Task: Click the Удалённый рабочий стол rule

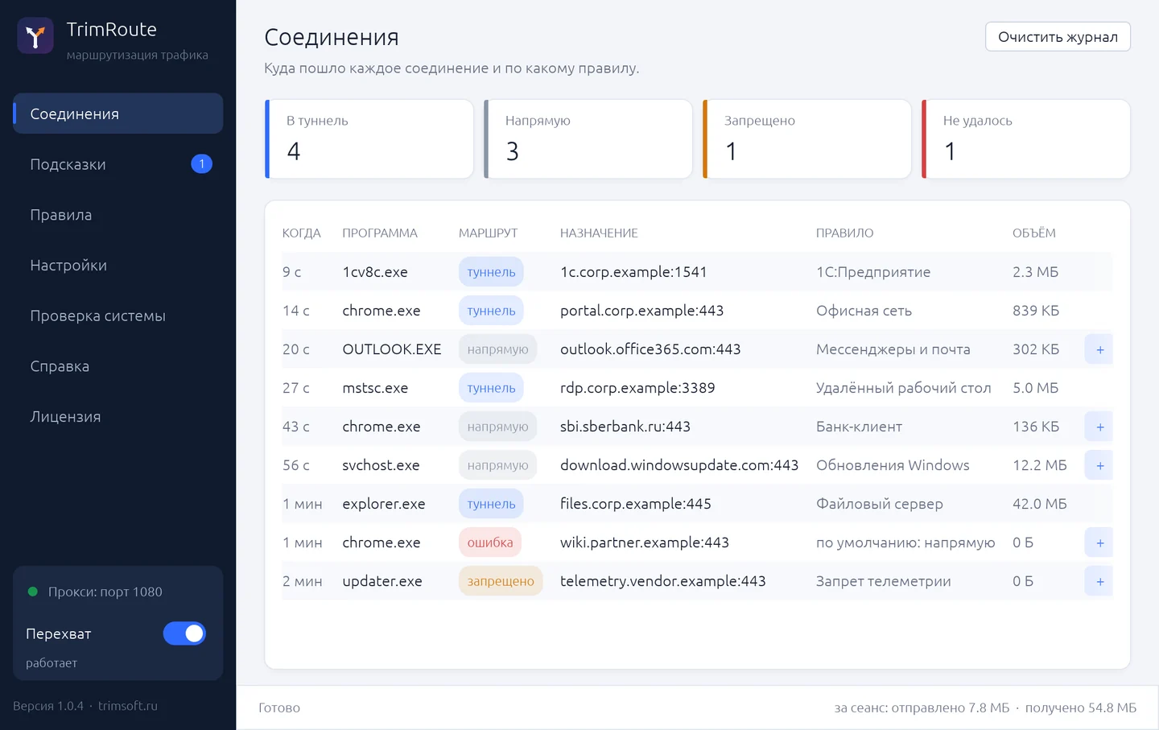Action: [x=904, y=388]
